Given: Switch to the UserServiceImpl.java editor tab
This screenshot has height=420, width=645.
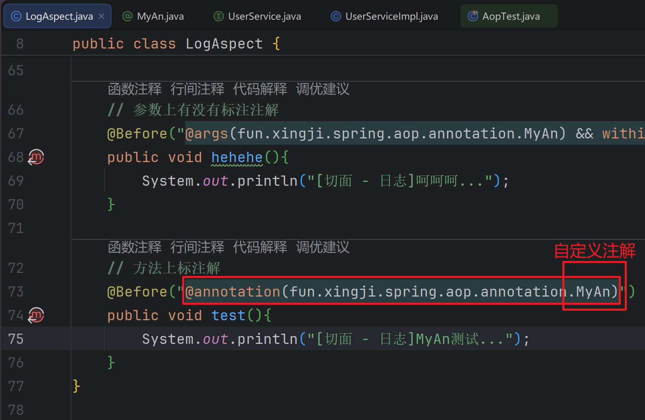Looking at the screenshot, I should point(391,17).
